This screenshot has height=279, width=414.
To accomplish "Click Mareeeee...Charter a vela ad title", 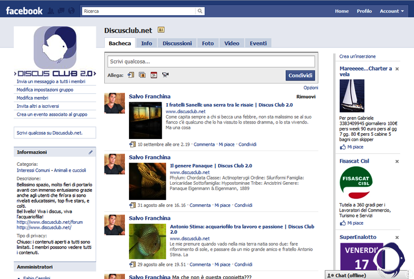I will point(366,71).
